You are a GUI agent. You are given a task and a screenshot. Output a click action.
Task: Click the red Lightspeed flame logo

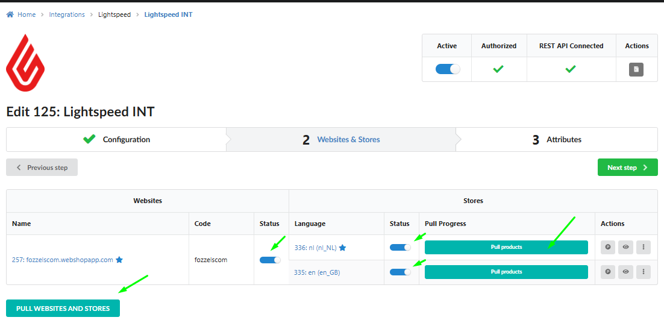coord(25,63)
